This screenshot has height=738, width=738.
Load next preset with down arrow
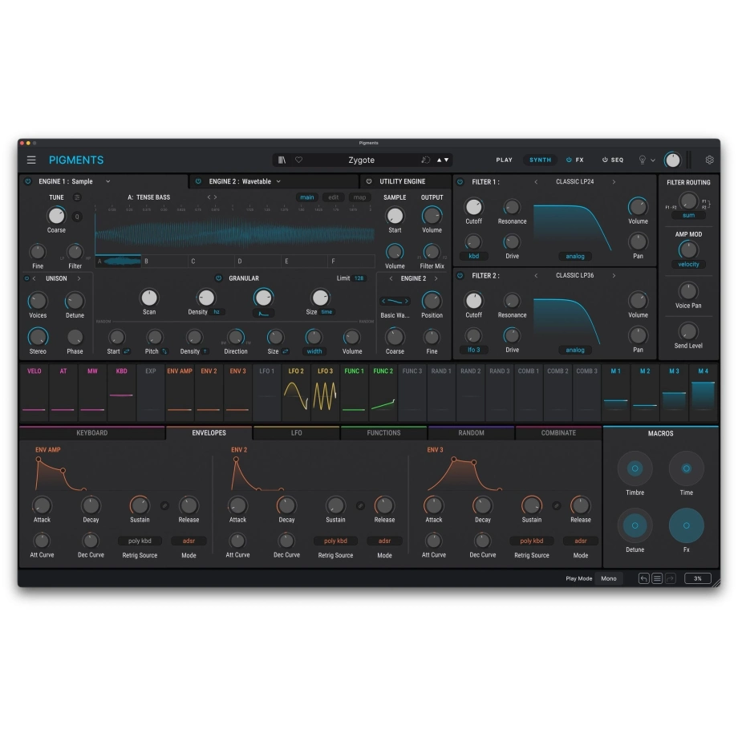(x=446, y=160)
